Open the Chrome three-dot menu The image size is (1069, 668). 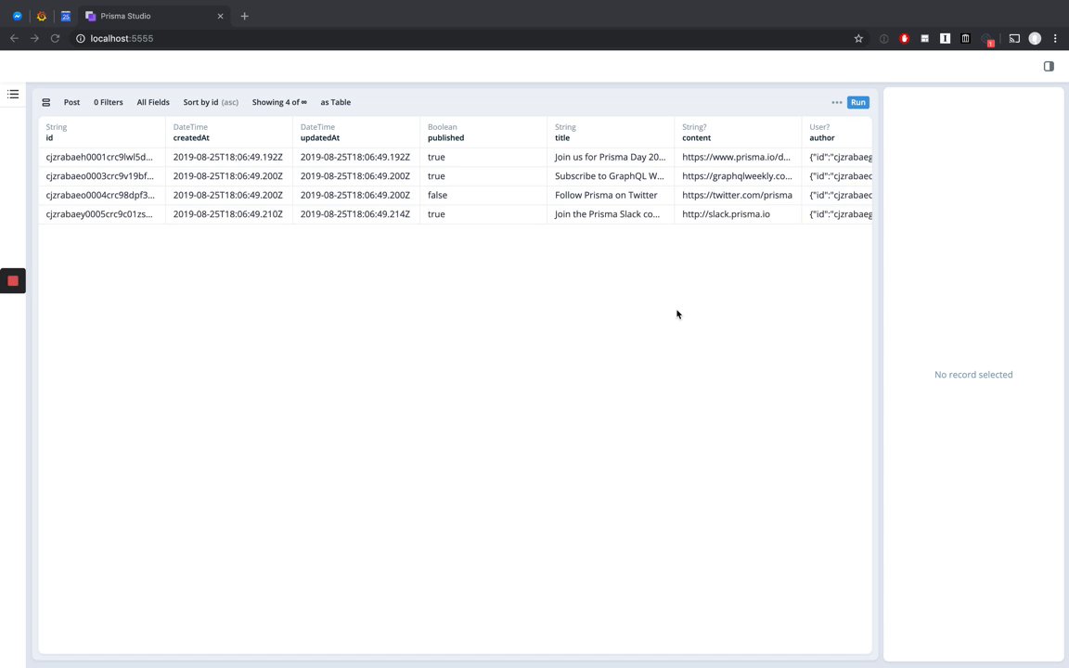click(x=1055, y=39)
